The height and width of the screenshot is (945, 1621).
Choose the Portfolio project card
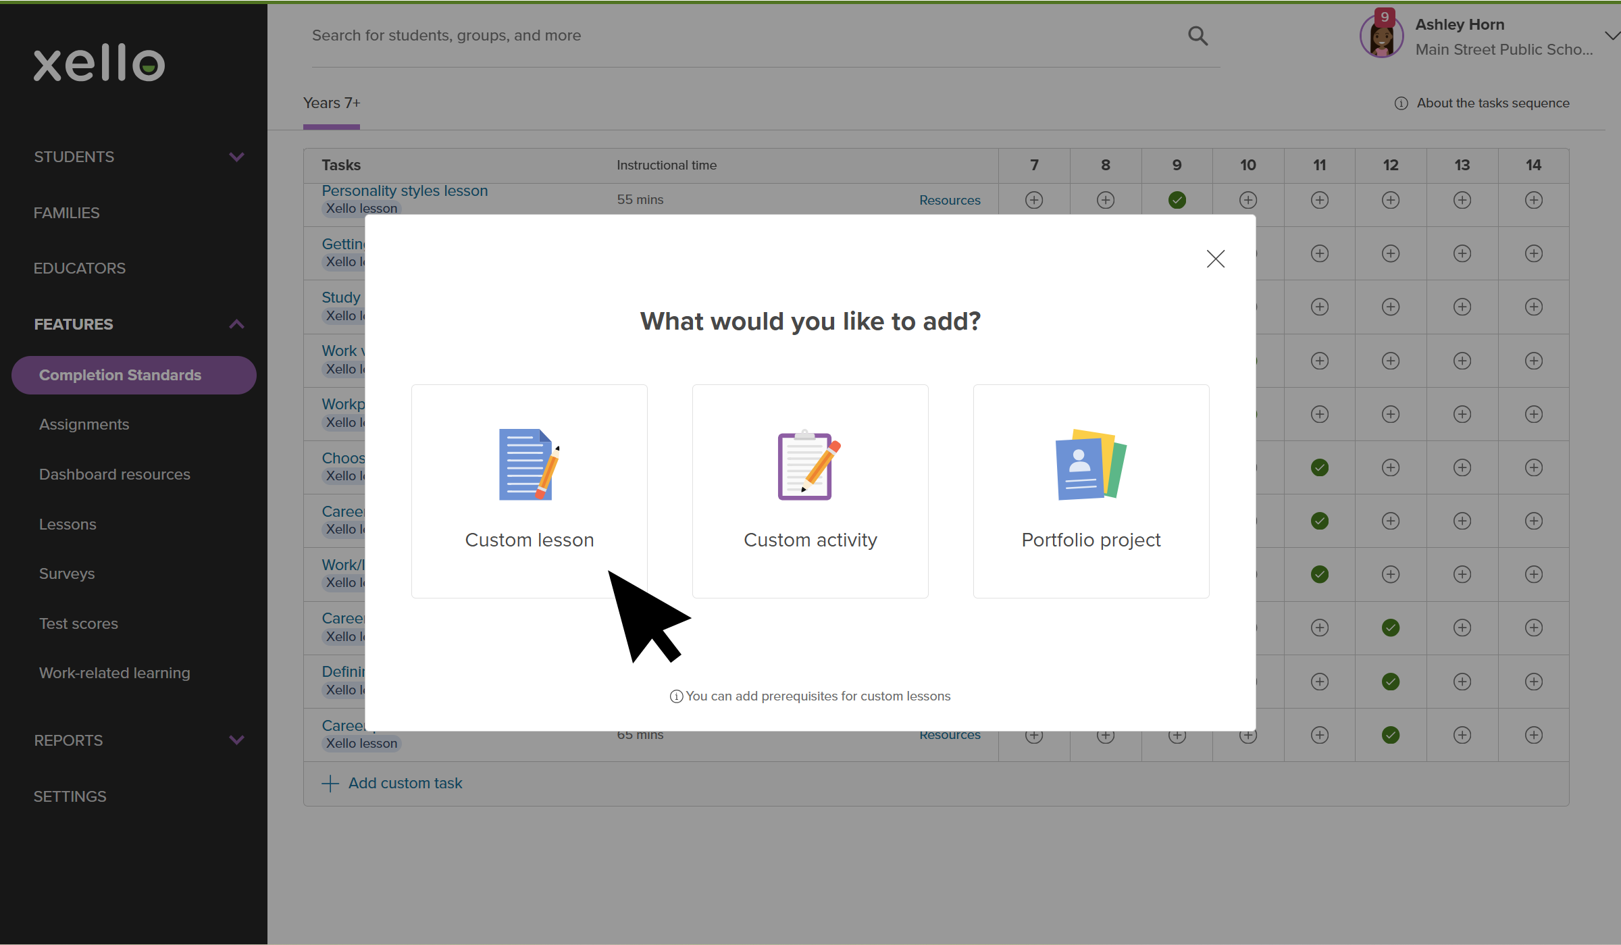1091,491
